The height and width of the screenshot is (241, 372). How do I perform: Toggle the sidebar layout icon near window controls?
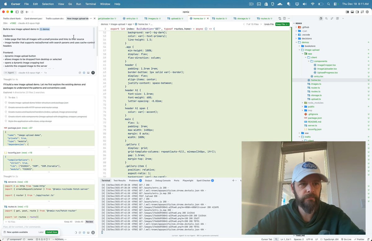[x=17, y=12]
